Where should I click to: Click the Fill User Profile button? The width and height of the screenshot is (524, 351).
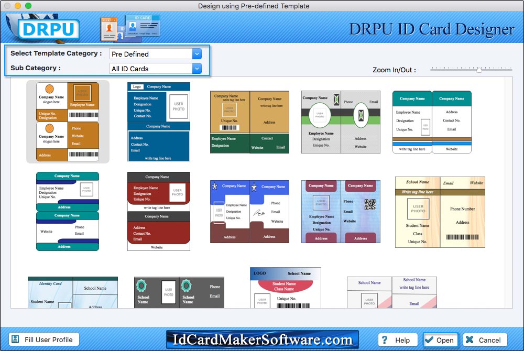point(44,339)
